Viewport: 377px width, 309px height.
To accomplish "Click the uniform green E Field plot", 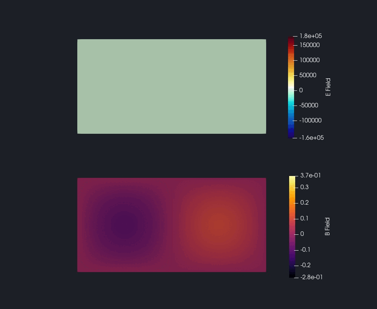I will (172, 87).
